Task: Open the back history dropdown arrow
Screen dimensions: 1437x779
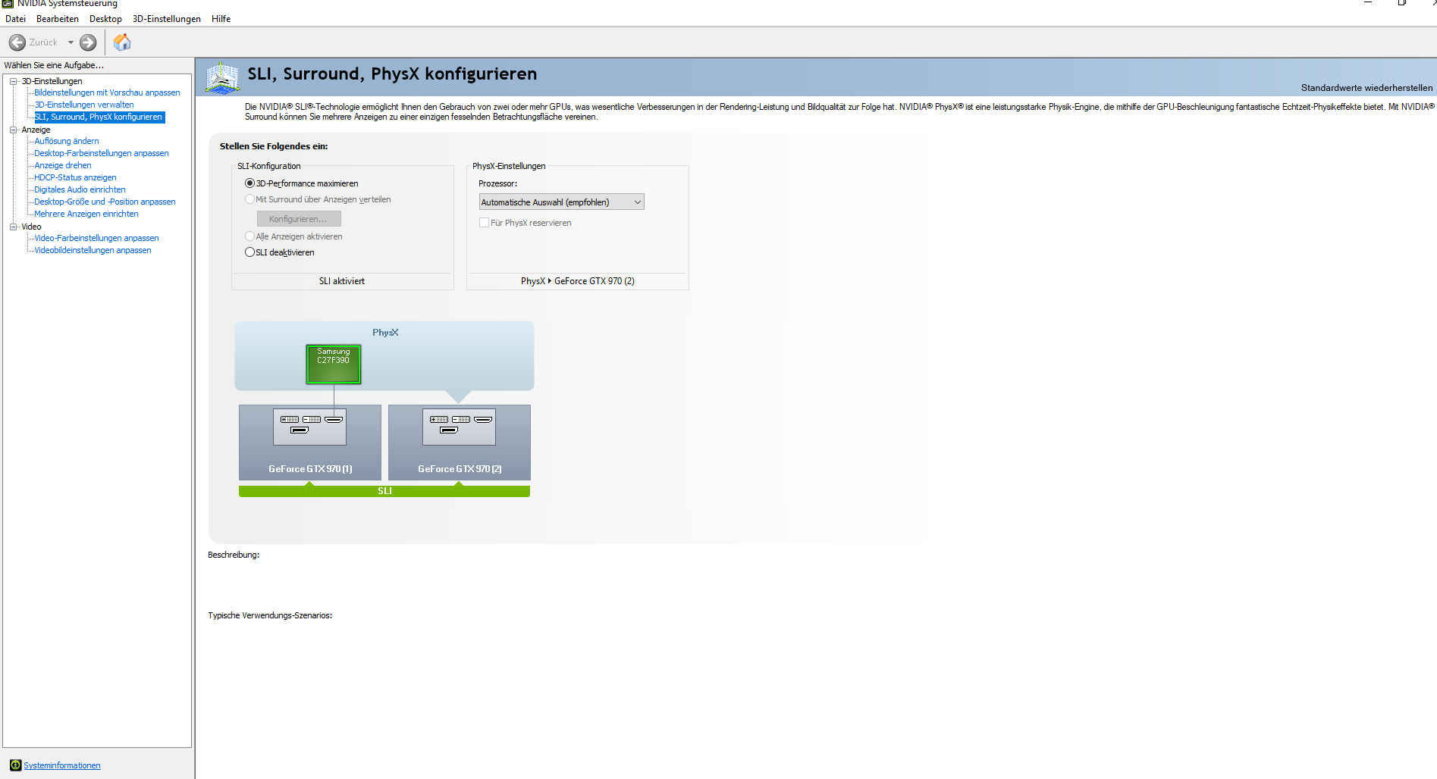Action: pos(71,42)
